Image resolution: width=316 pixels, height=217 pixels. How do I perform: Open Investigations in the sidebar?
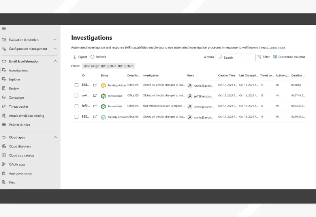19,71
